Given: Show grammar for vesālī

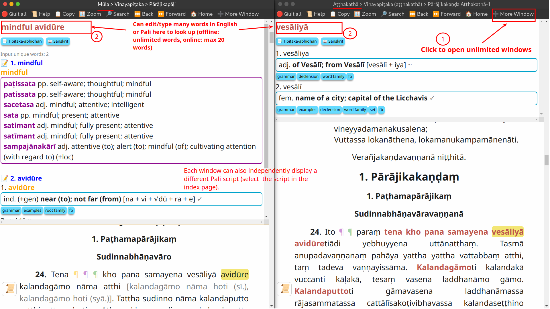Looking at the screenshot, I should [x=286, y=110].
